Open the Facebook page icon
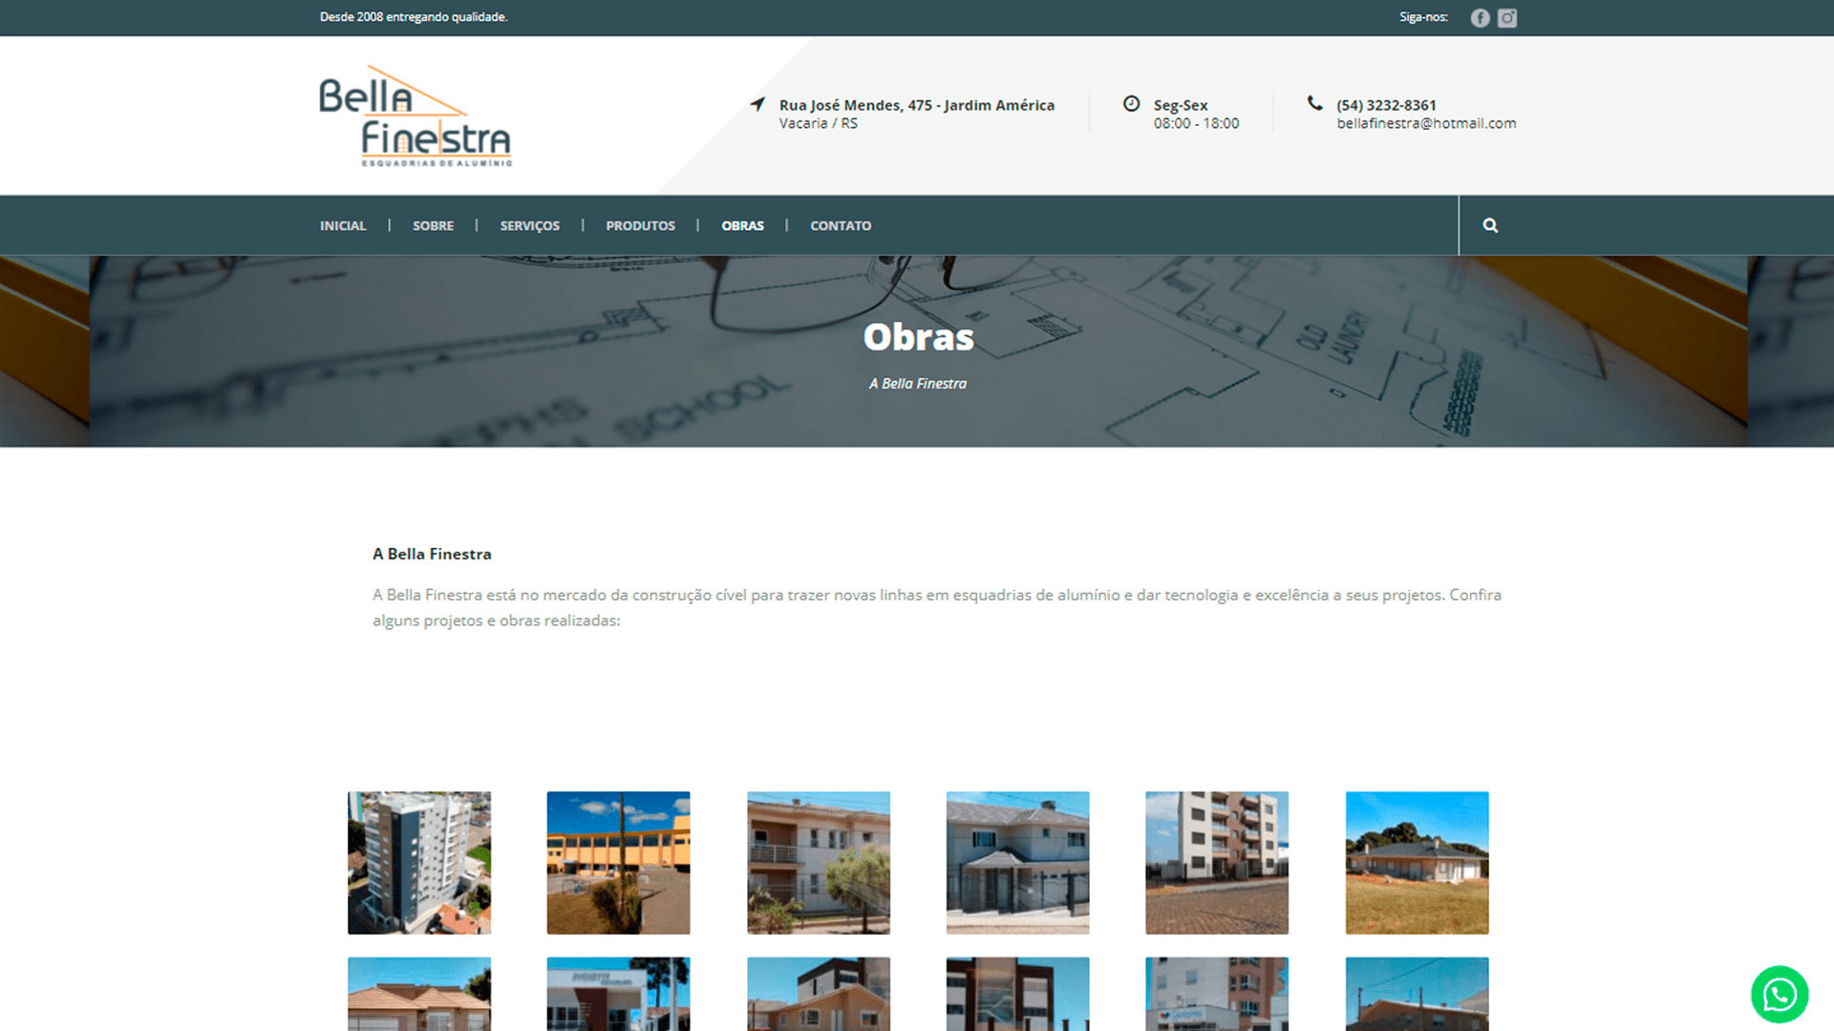The height and width of the screenshot is (1031, 1834). tap(1480, 18)
